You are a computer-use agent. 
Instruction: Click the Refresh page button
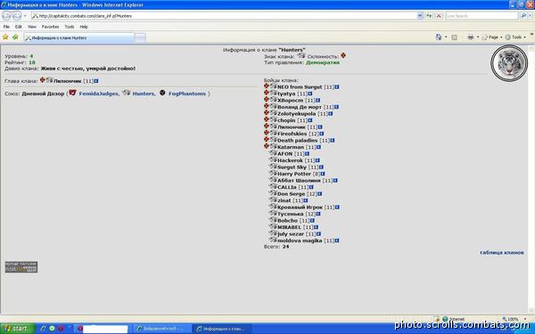429,16
